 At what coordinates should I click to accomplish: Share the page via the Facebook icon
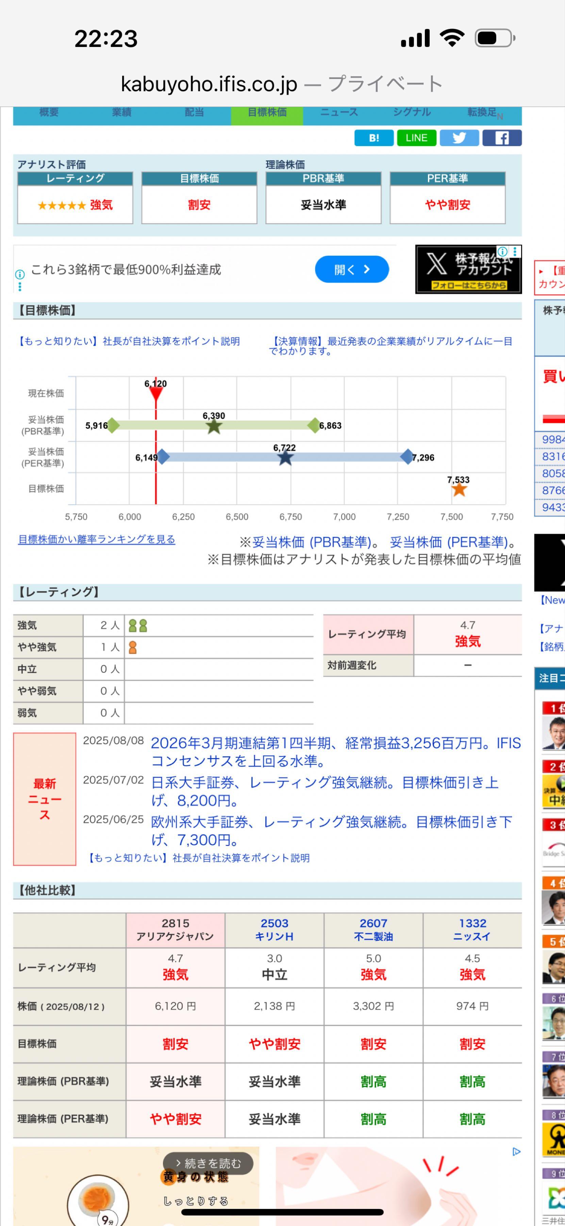tap(502, 138)
